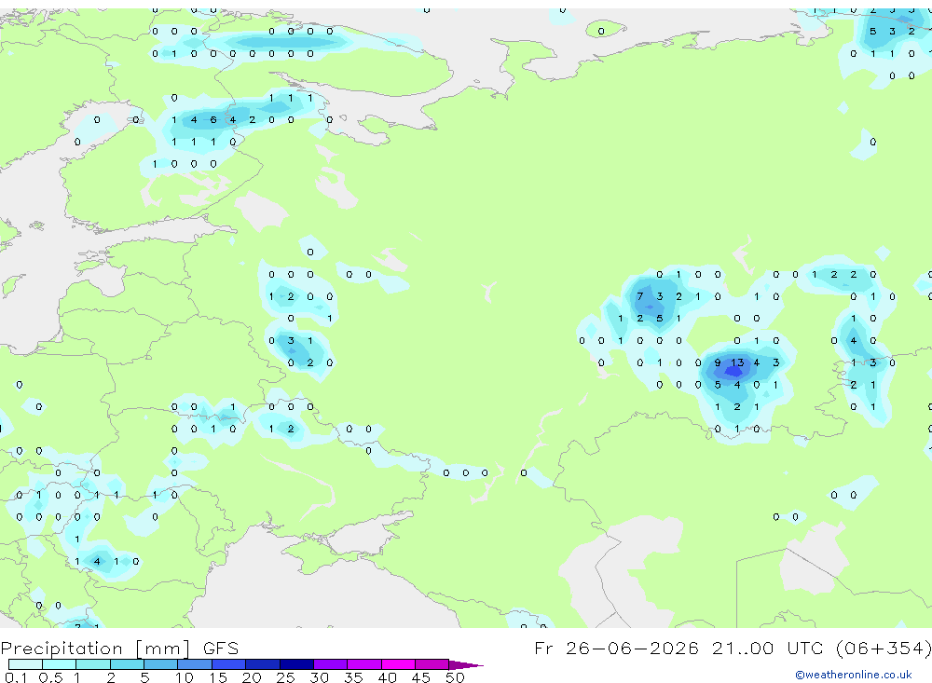
Task: Click the '0.5' legend scale label
Action: click(50, 677)
